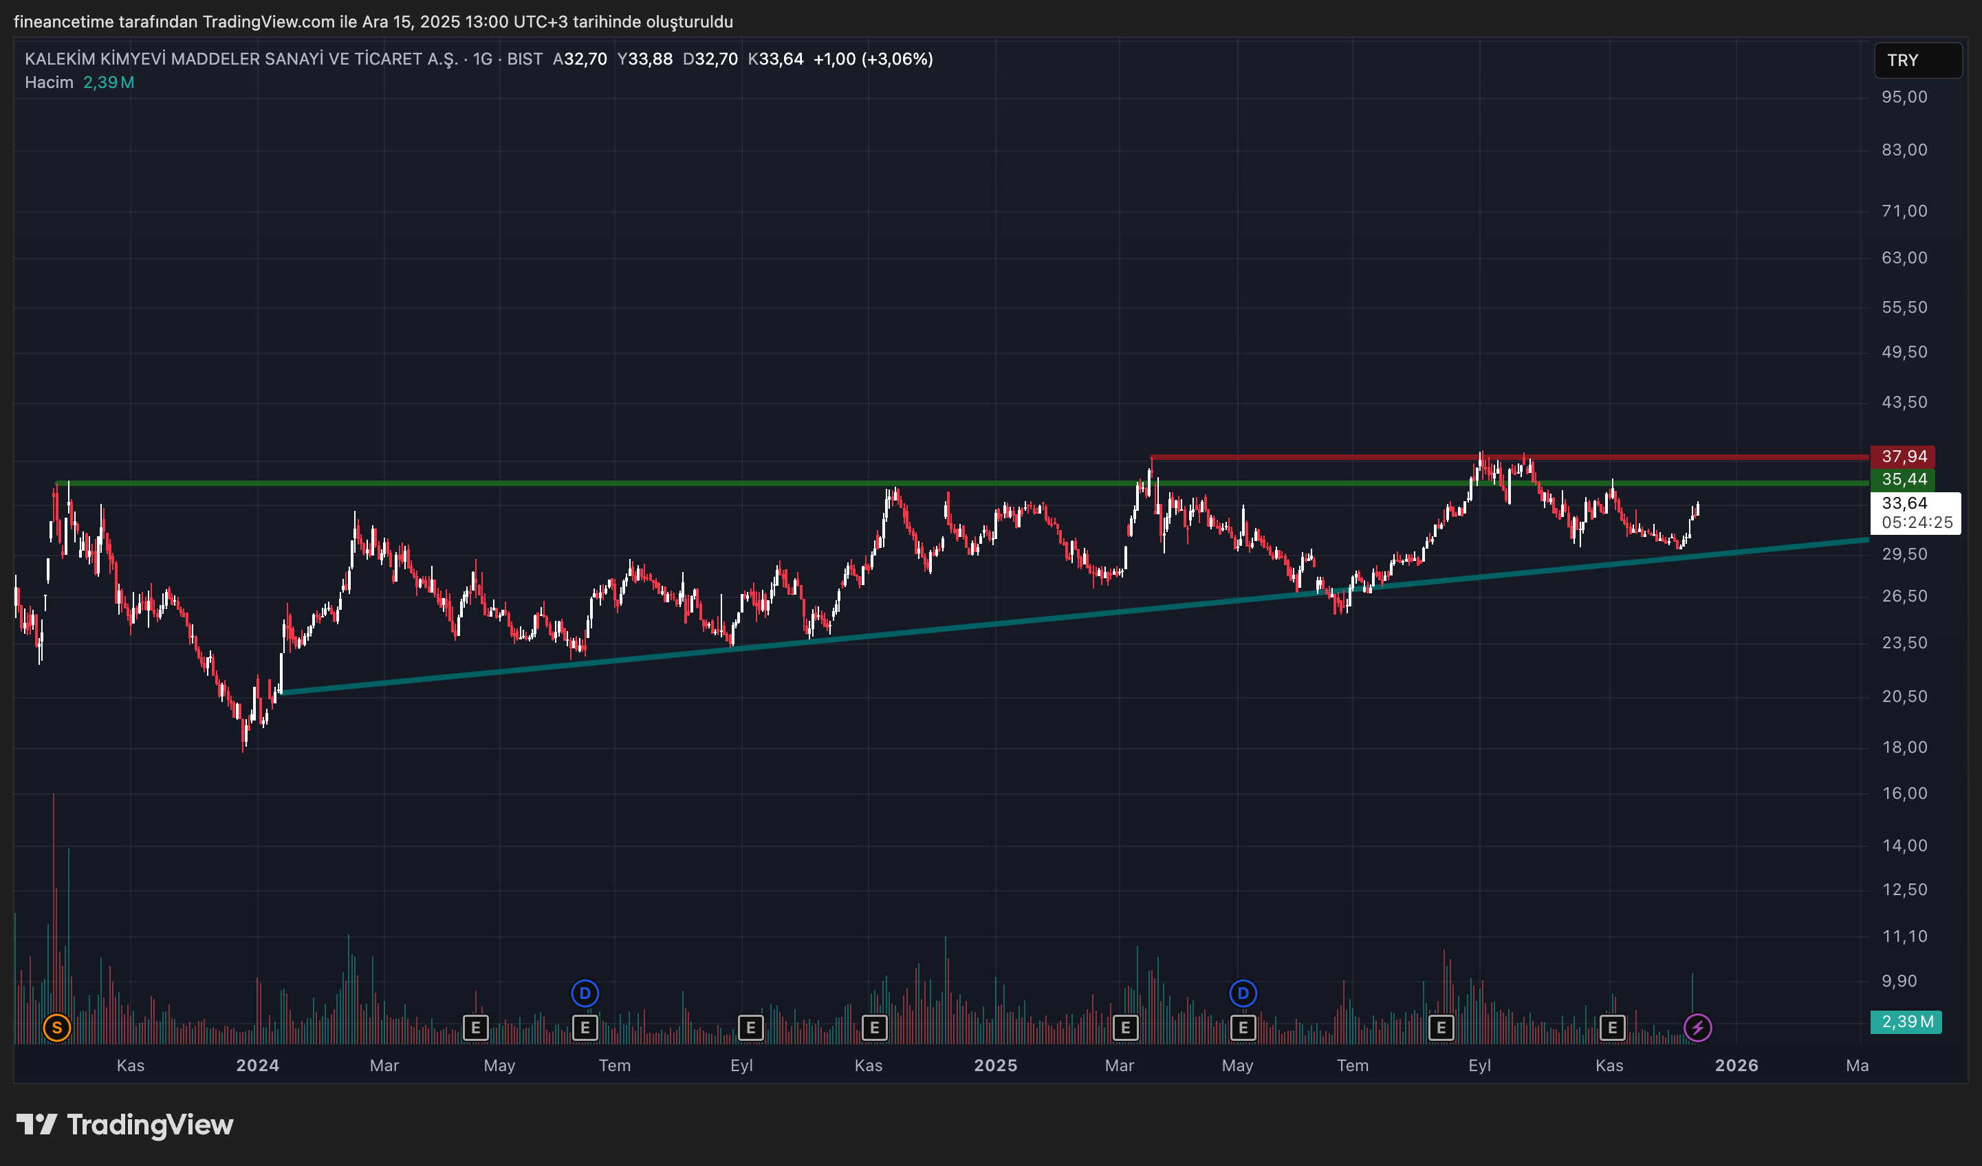Click the teal 2,39M volume label
Screen dimensions: 1982x1166
click(x=1906, y=1022)
